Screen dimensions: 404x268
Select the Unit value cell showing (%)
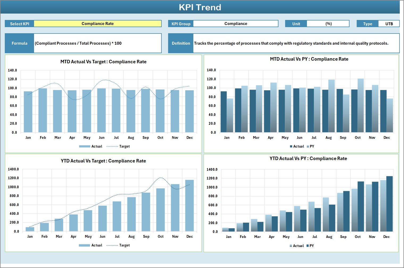tap(328, 24)
